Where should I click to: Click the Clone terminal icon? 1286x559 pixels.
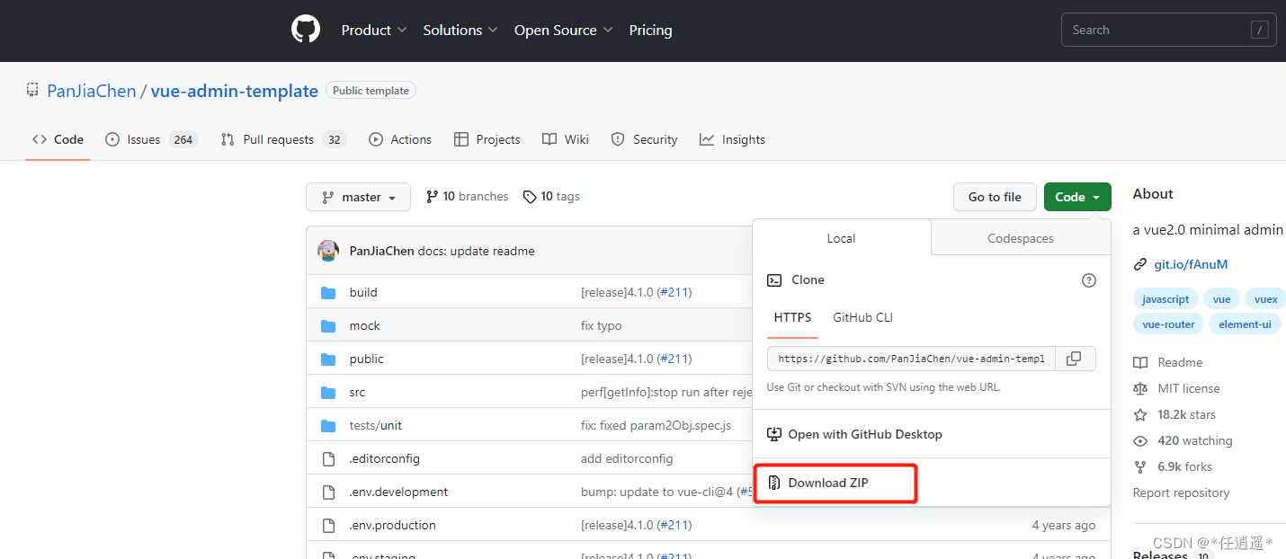click(774, 280)
